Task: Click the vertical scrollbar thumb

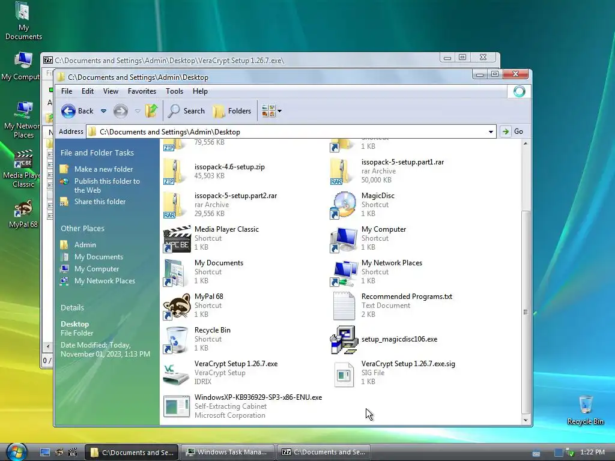Action: 526,312
